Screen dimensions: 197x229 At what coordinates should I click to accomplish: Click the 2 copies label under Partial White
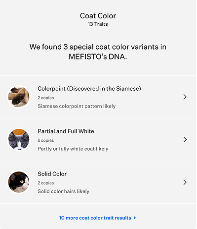tap(46, 140)
